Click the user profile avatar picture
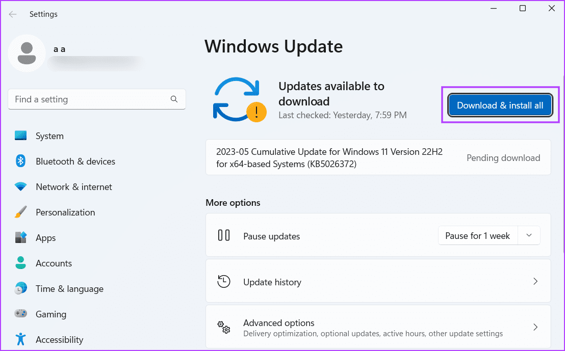 tap(27, 53)
